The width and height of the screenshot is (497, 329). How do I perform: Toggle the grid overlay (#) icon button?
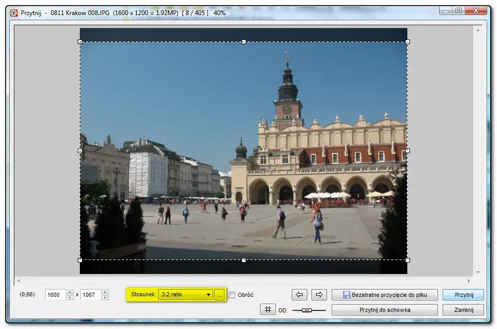267,310
